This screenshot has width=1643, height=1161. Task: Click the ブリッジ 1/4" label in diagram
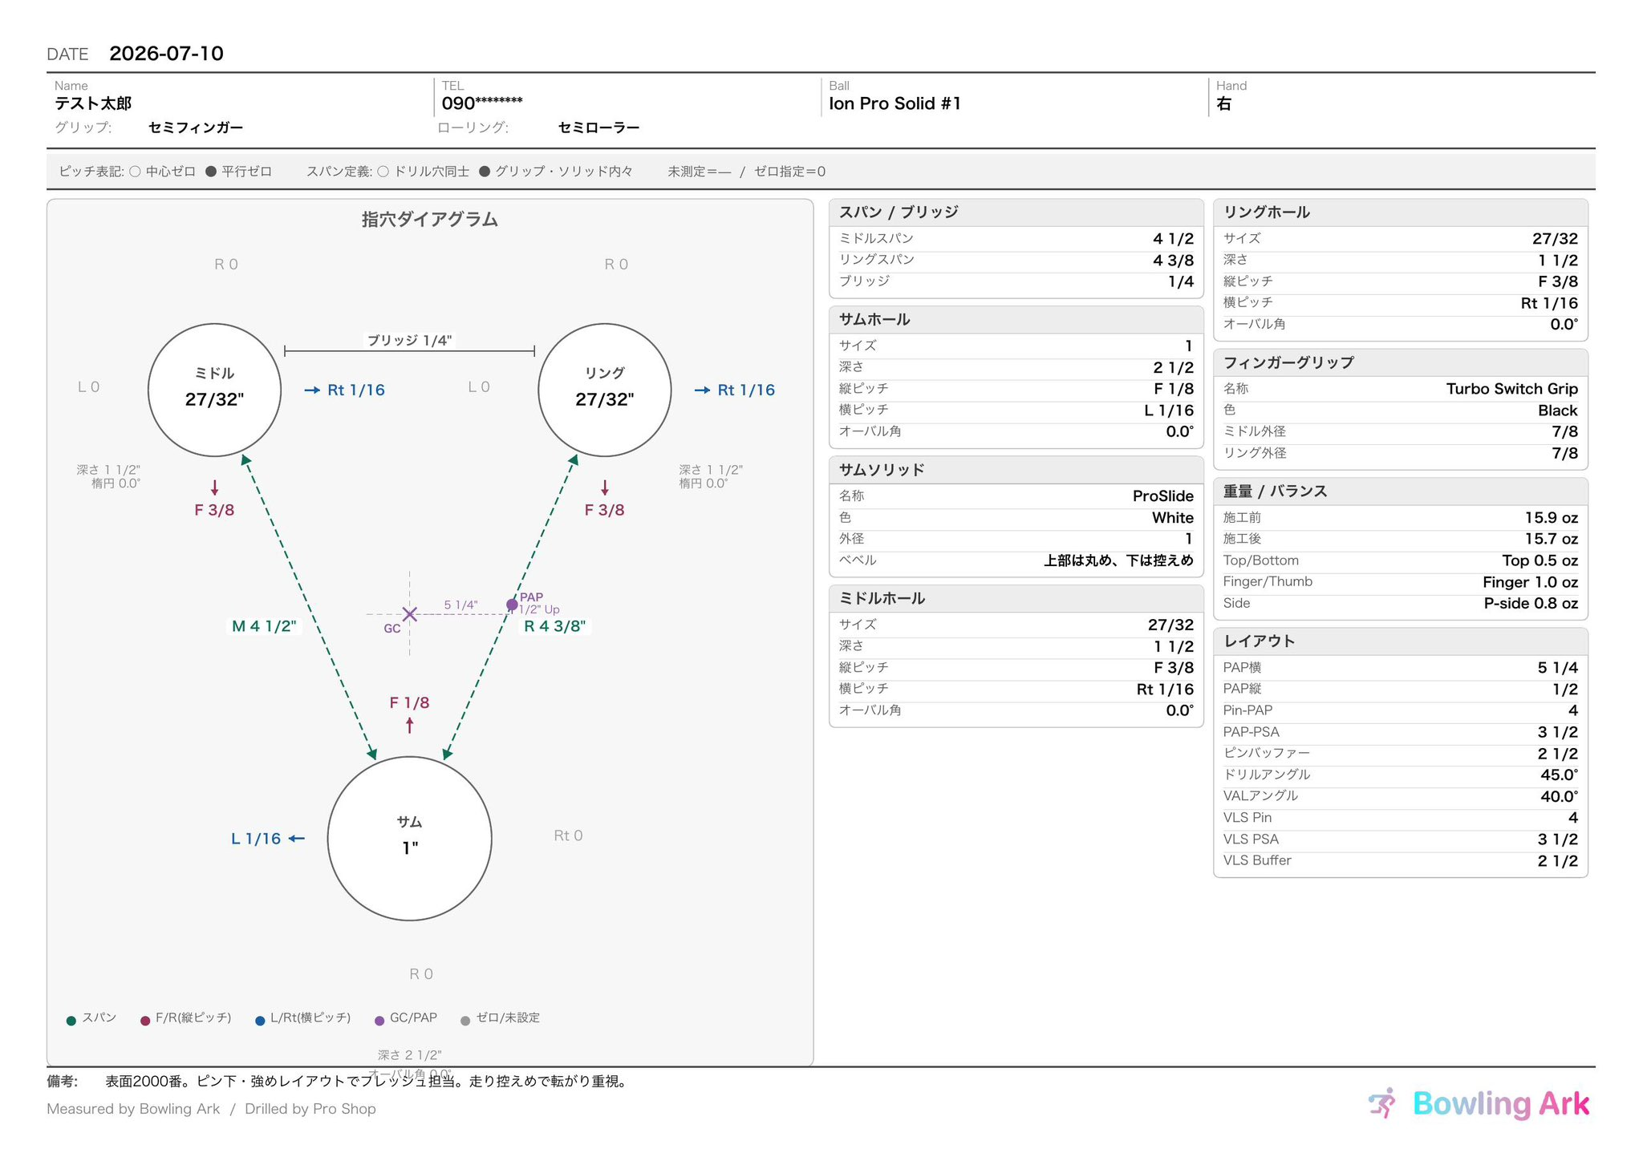tap(409, 340)
